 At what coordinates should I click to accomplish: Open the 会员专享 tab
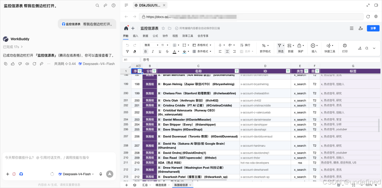click(x=203, y=36)
